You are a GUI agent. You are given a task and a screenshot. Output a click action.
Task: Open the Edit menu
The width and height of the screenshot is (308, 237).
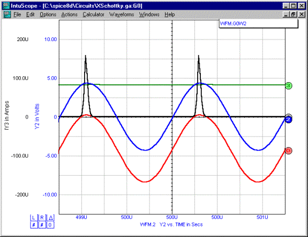(x=30, y=14)
